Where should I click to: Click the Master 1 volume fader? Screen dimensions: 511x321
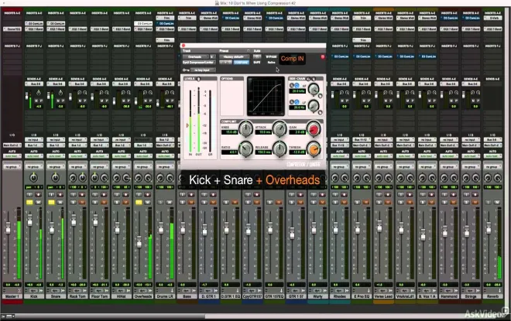9,227
